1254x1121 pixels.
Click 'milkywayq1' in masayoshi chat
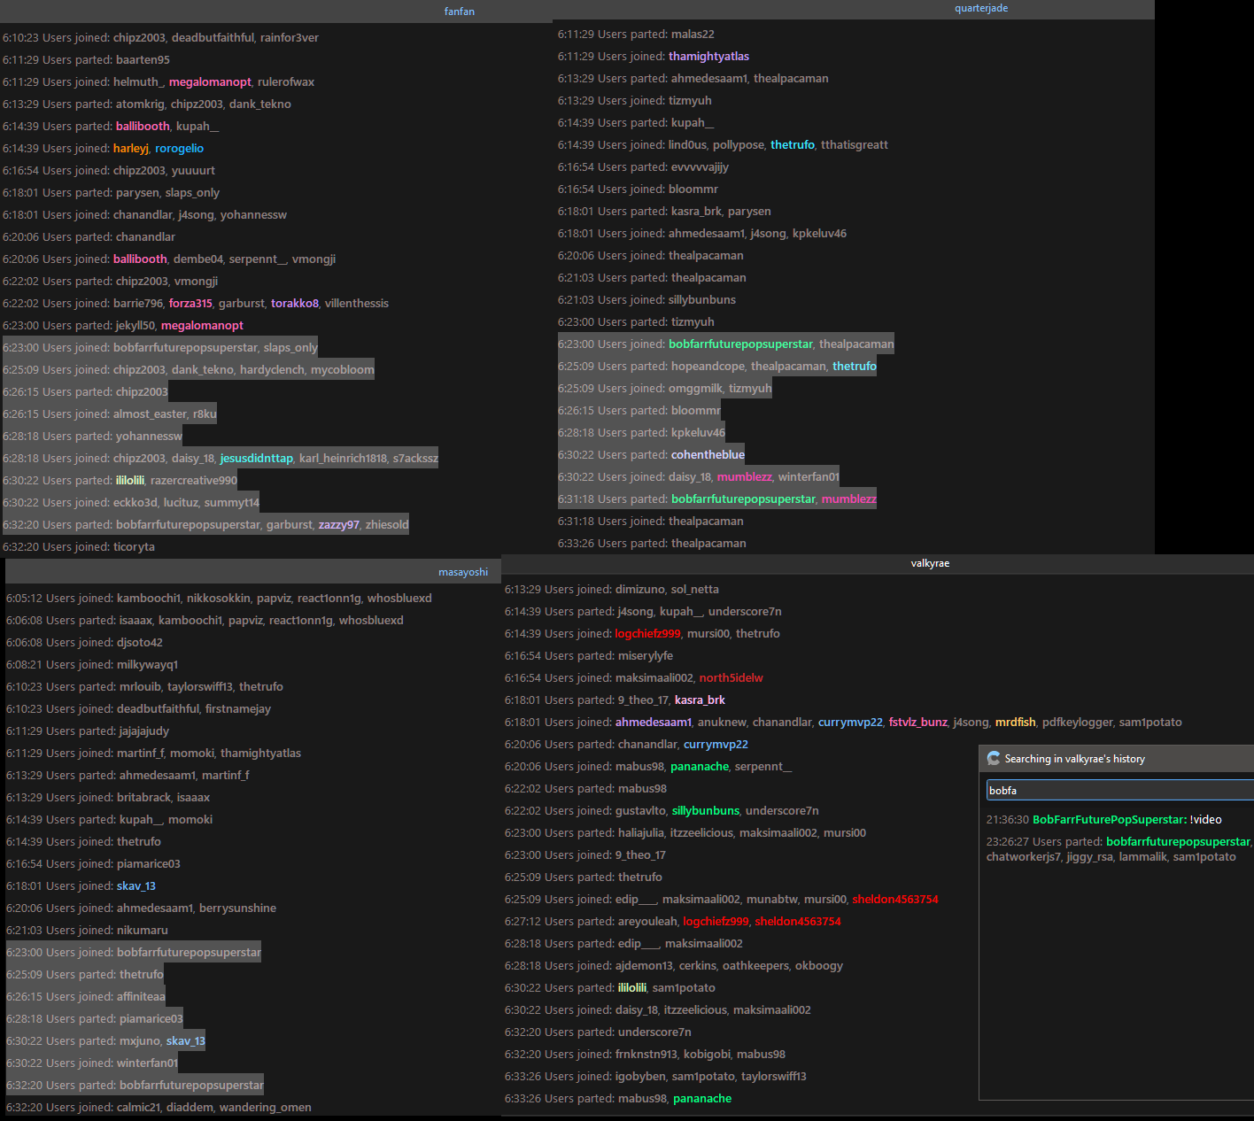(147, 665)
